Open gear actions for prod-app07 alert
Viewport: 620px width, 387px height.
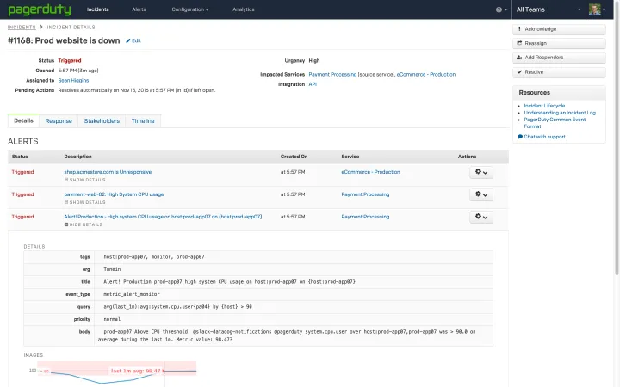click(482, 217)
